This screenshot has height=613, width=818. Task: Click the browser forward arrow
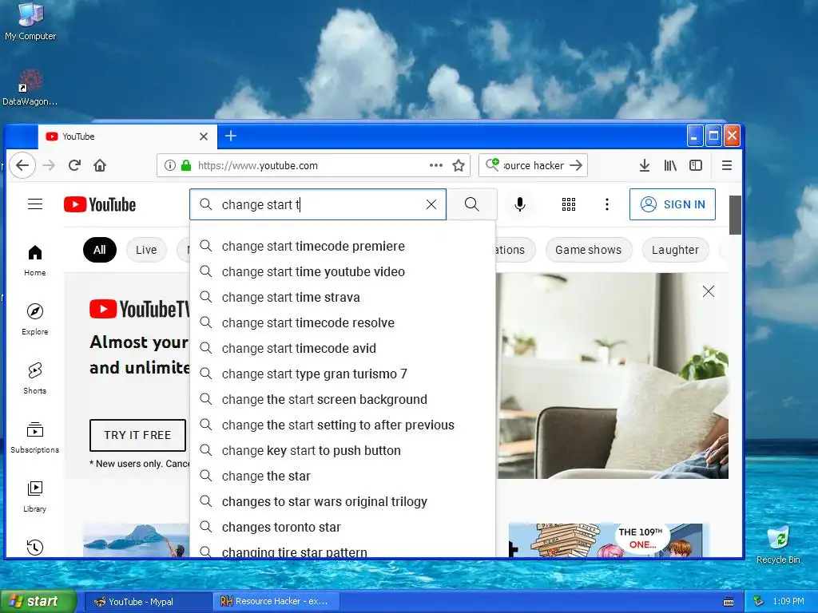[49, 166]
